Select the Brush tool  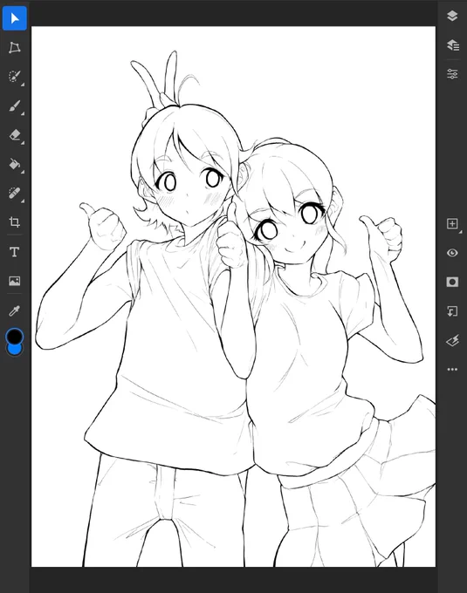point(14,106)
